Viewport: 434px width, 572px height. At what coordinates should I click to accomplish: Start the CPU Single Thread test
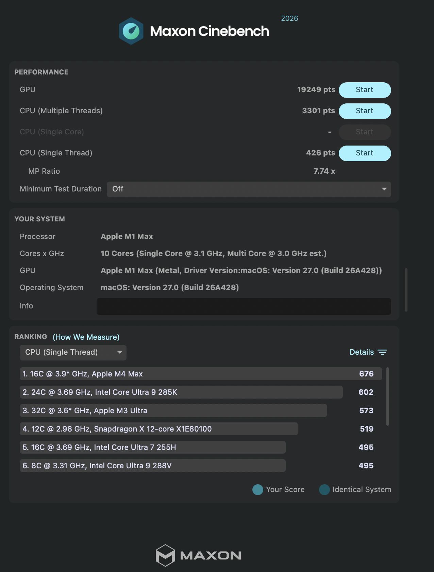pos(365,153)
